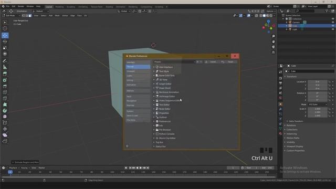Expand the Relations panel in properties
The height and width of the screenshot is (189, 336).
click(x=291, y=125)
